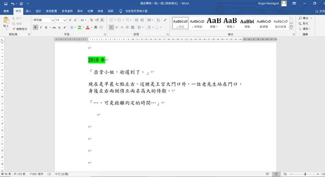The width and height of the screenshot is (325, 177).
Task: Click the Cut (剪下) scissors icon
Action: coord(14,18)
